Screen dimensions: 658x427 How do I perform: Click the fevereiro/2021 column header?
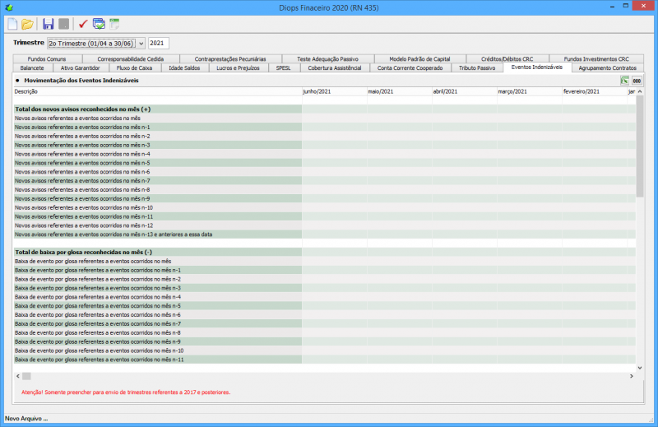coord(595,91)
